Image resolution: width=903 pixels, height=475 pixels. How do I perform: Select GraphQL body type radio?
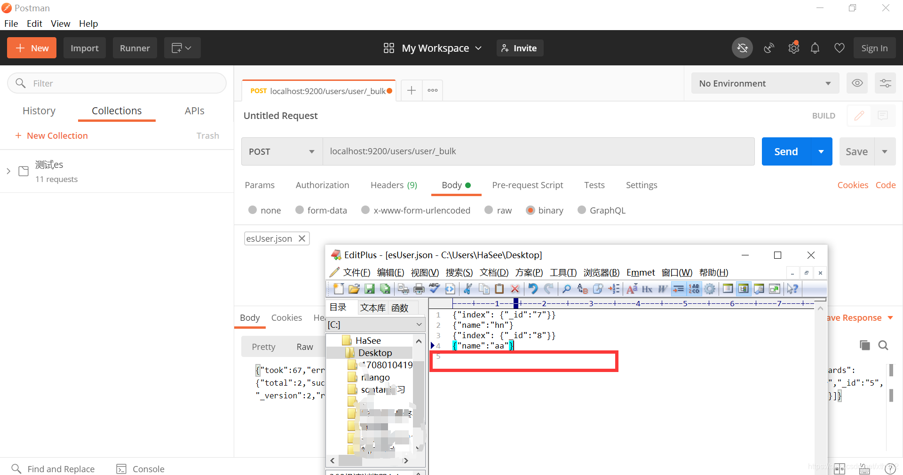click(x=582, y=210)
